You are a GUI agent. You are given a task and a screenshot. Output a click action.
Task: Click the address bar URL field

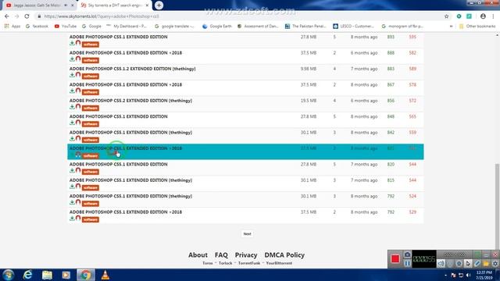239,16
